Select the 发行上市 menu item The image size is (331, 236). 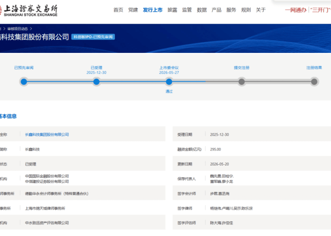pyautogui.click(x=153, y=10)
